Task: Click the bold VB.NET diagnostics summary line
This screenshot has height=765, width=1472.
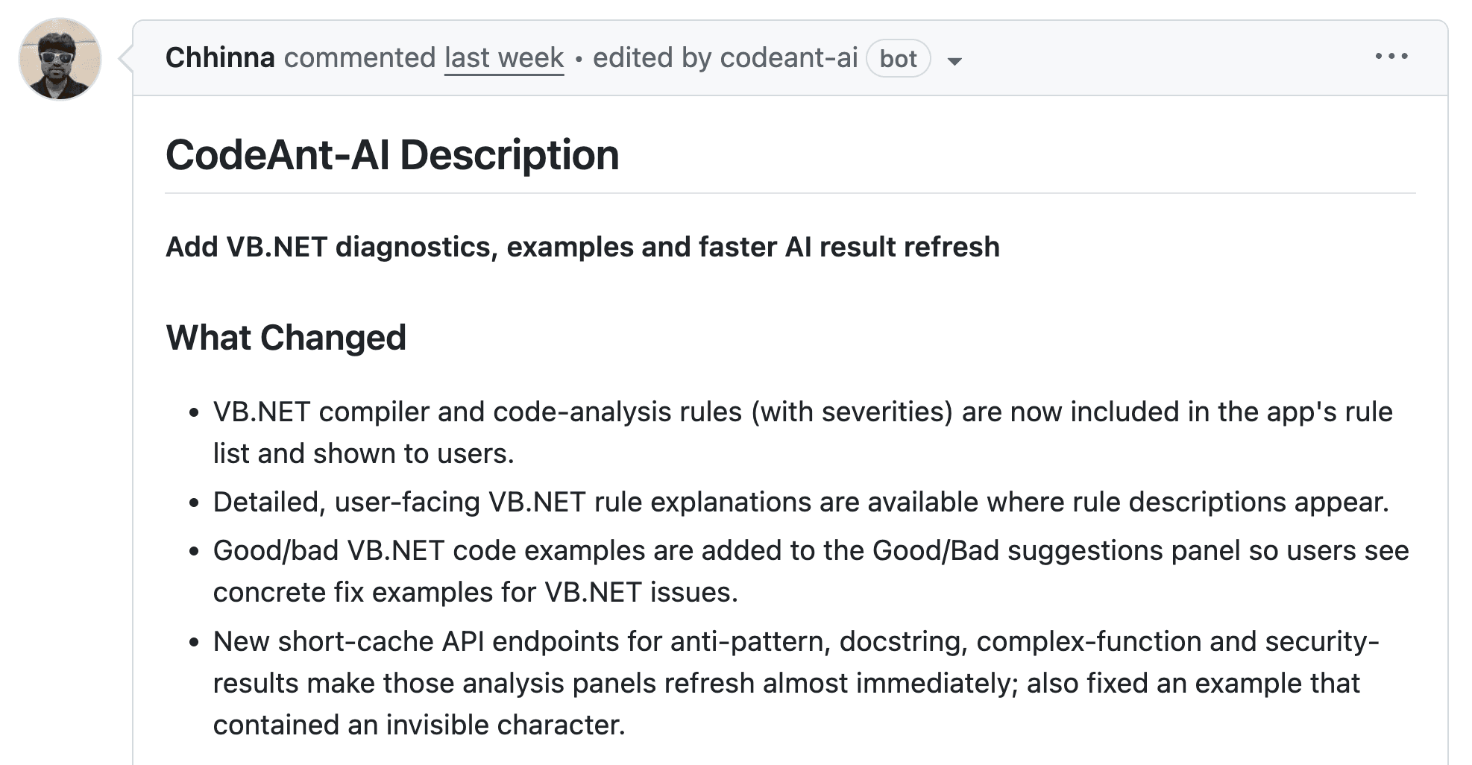Action: [x=582, y=247]
